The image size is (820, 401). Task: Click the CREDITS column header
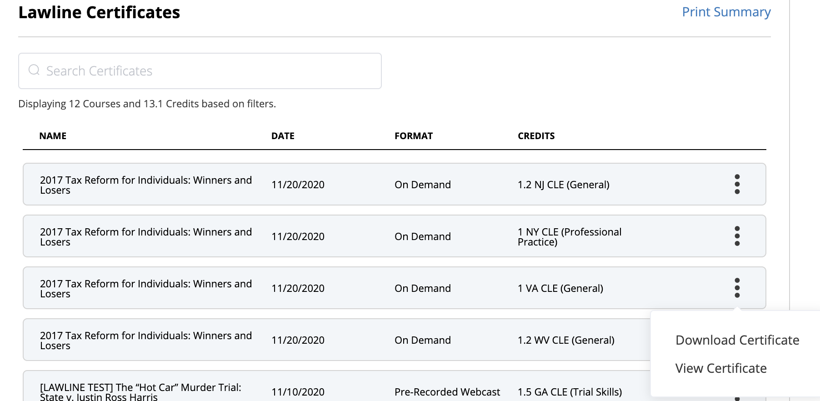[536, 136]
